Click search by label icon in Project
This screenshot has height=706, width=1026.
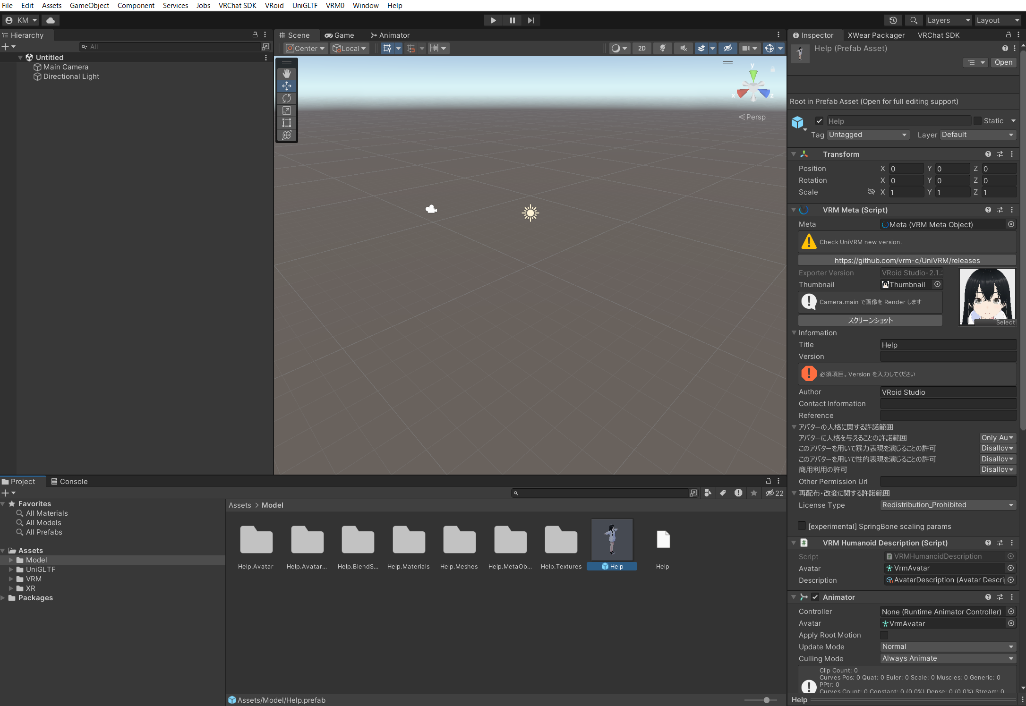pos(723,493)
